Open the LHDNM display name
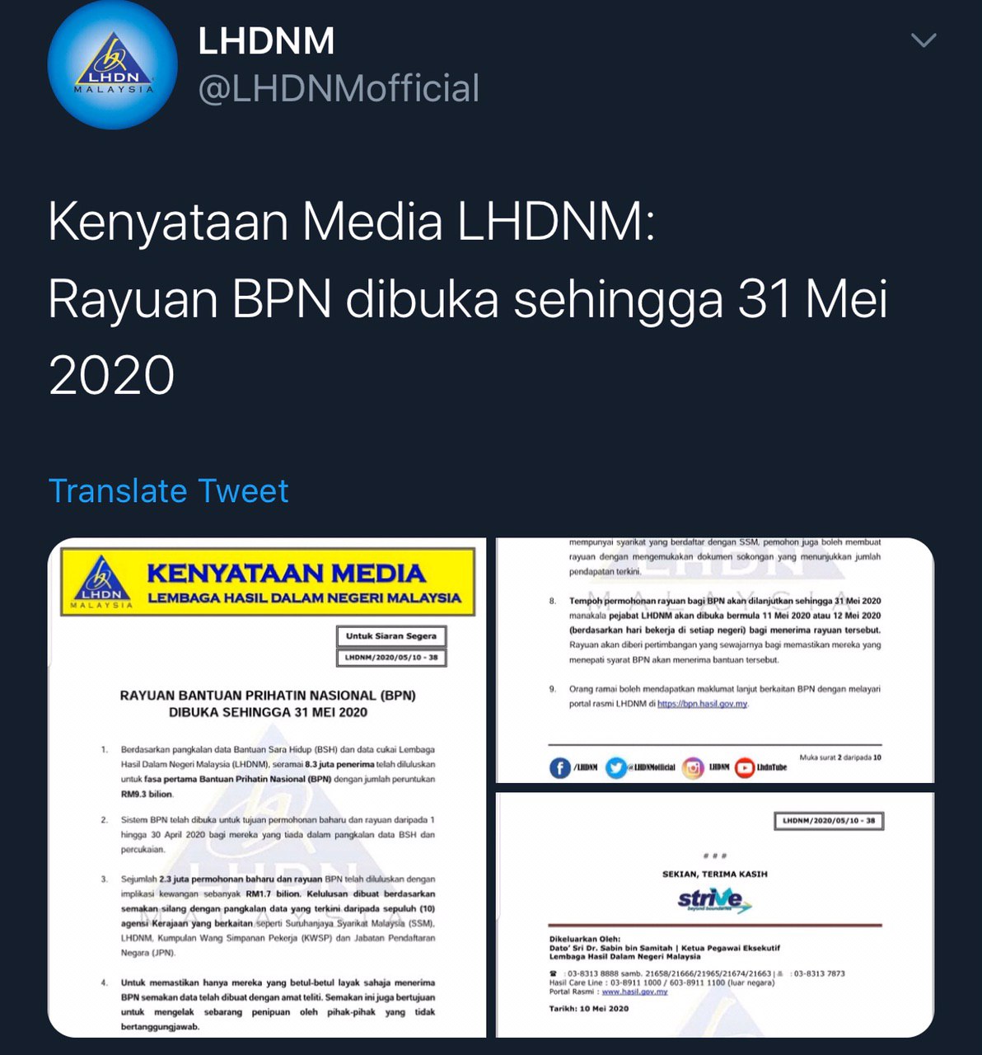Image resolution: width=982 pixels, height=1055 pixels. (266, 41)
